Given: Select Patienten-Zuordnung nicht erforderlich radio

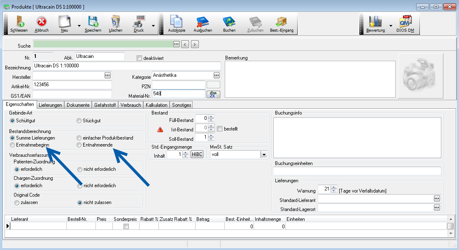Looking at the screenshot, I should coord(79,170).
